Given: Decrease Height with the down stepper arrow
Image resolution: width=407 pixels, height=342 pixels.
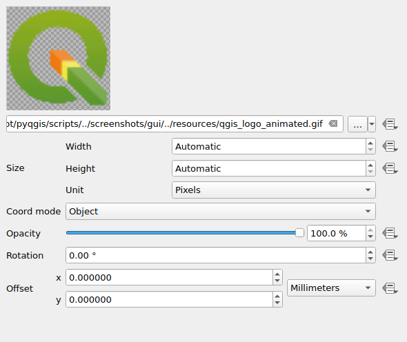Looking at the screenshot, I should point(370,172).
